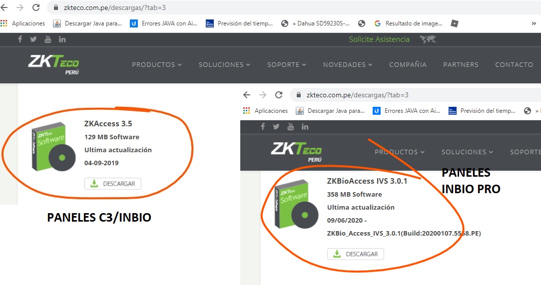Open Facebook icon in inset site header
The width and height of the screenshot is (541, 288).
pyautogui.click(x=263, y=127)
